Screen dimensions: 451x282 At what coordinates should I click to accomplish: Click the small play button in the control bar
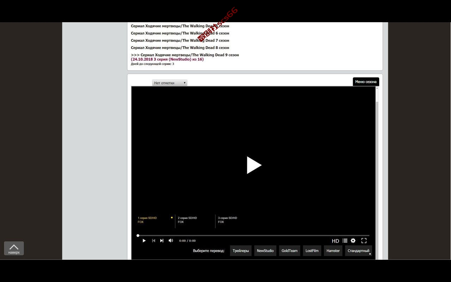tap(144, 240)
